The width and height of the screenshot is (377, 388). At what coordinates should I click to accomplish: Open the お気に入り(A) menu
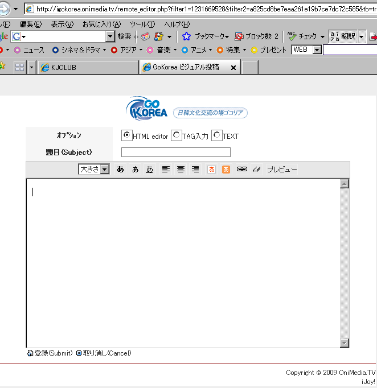pyautogui.click(x=101, y=24)
